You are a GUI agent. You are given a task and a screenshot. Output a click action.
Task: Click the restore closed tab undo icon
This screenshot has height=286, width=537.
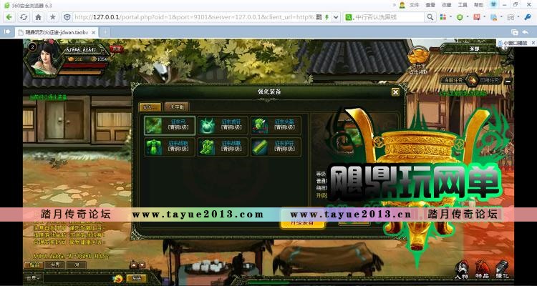coord(526,32)
